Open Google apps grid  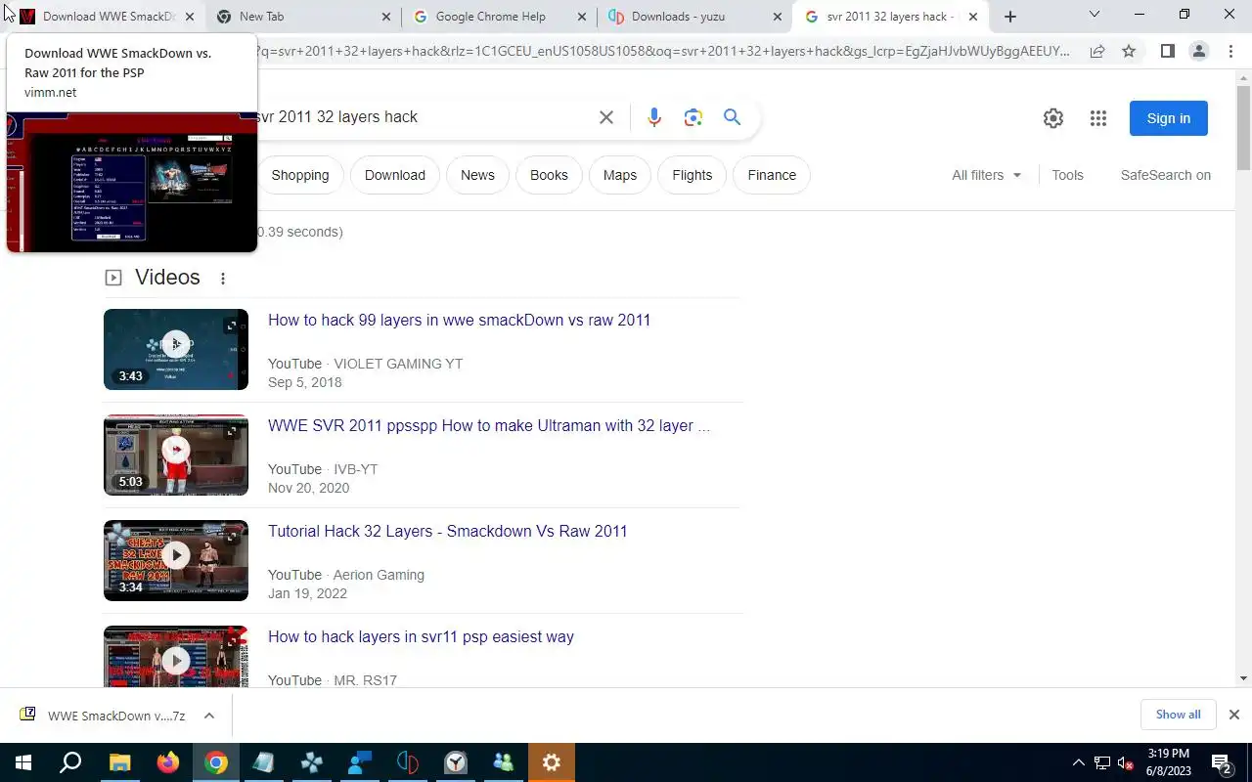1098,118
